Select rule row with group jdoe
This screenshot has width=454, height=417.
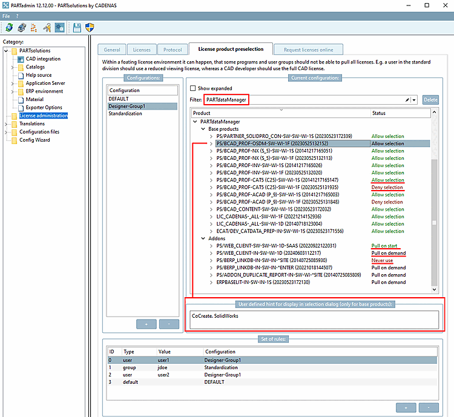coord(272,367)
